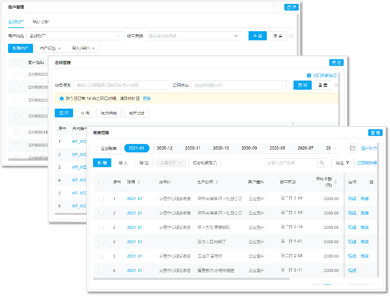Click the blue info icon in the expired-contracts banner
390x296 pixels.
pos(61,98)
